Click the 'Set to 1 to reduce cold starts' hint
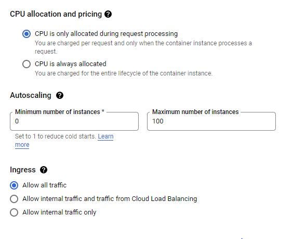The height and width of the screenshot is (239, 293). tap(55, 136)
